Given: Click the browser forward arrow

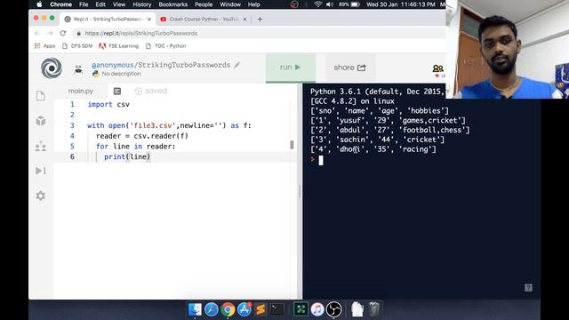Looking at the screenshot, I should point(50,33).
